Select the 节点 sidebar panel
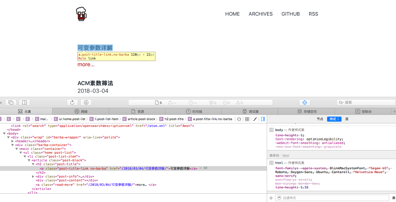This screenshot has width=396, height=202. [x=320, y=119]
